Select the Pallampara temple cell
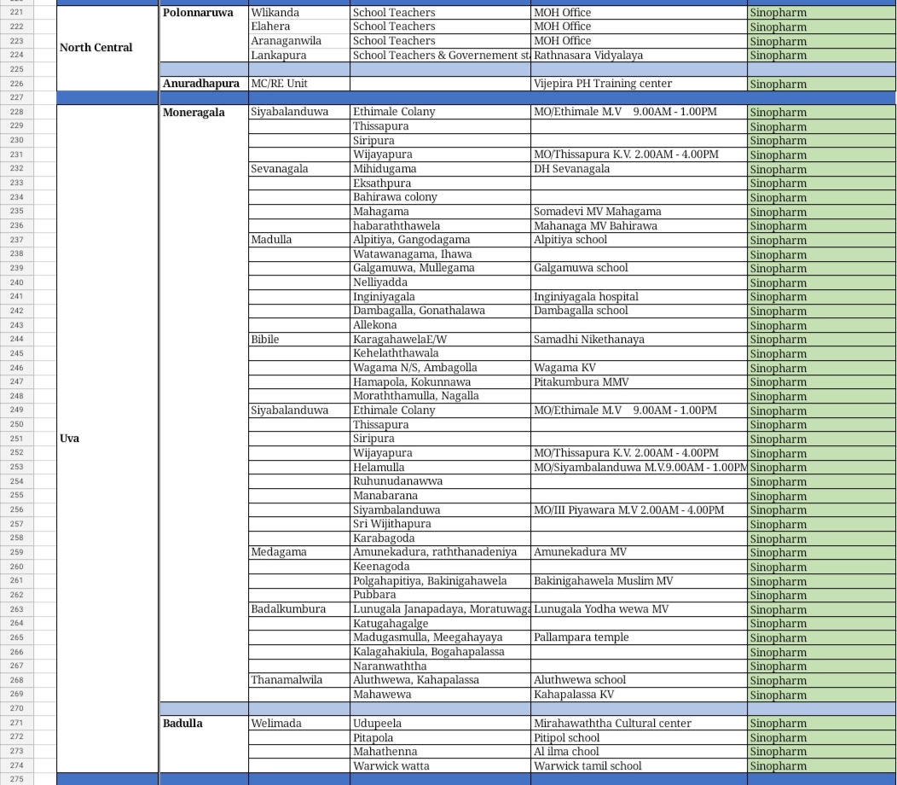Viewport: 897px width, 785px height. click(639, 637)
